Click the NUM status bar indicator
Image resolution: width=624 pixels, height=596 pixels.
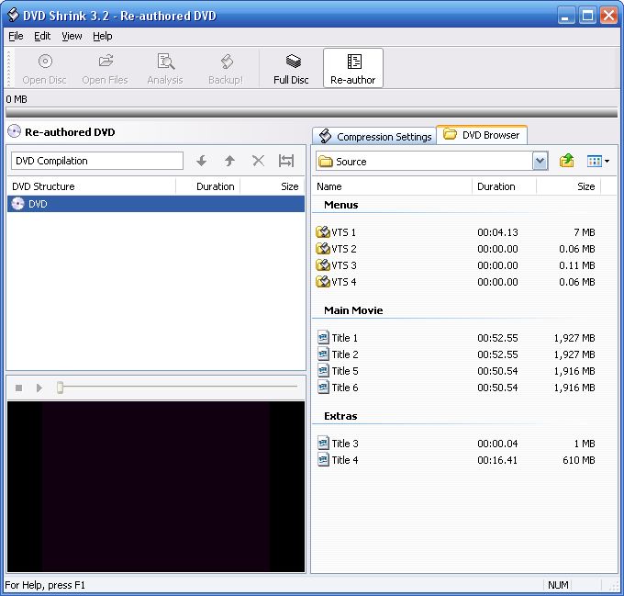(558, 585)
